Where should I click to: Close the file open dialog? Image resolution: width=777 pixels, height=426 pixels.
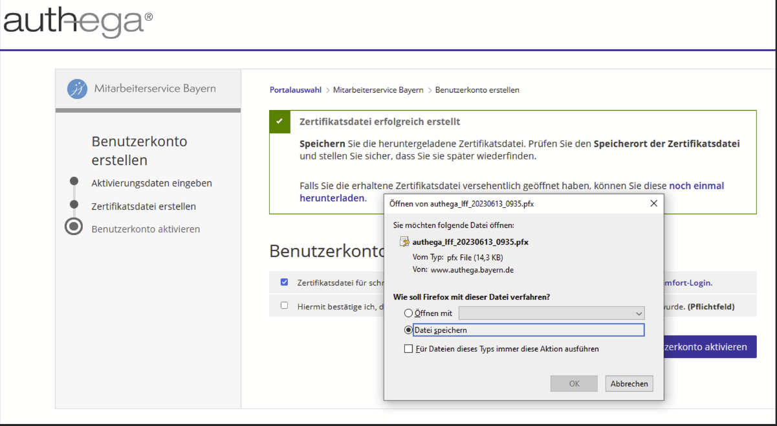click(653, 203)
